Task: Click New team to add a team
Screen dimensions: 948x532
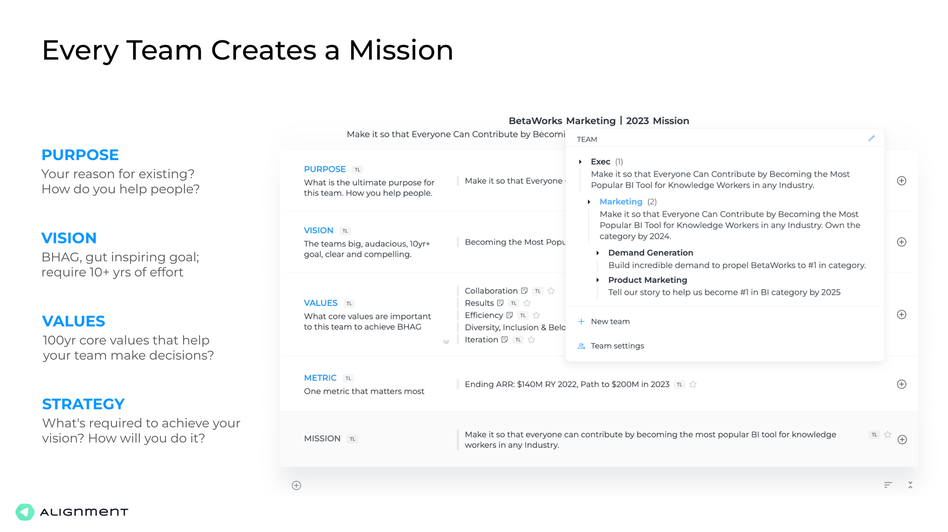Action: (x=610, y=321)
